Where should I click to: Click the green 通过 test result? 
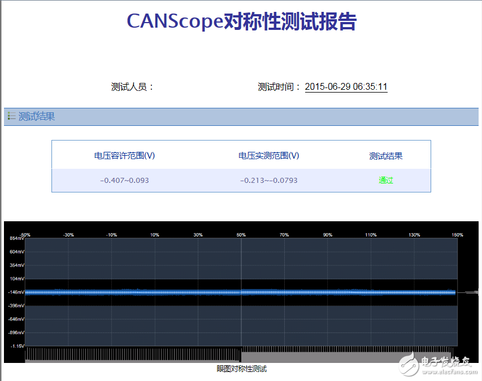[x=385, y=180]
